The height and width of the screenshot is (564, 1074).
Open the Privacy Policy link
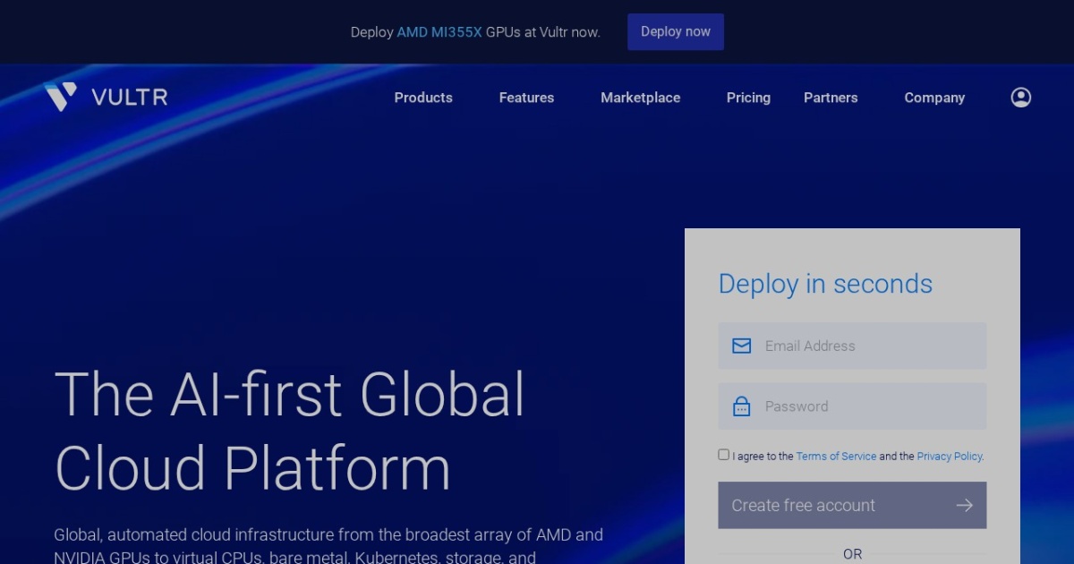tap(949, 456)
